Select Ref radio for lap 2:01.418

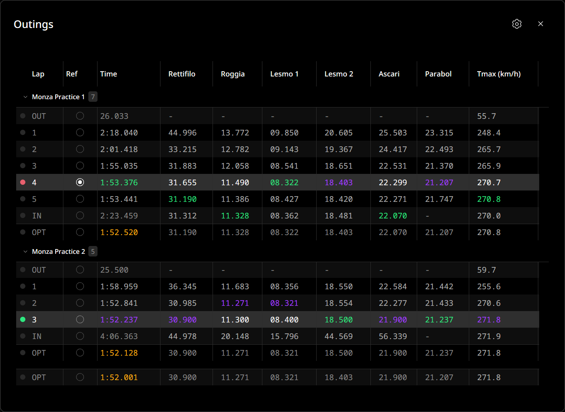(x=80, y=149)
